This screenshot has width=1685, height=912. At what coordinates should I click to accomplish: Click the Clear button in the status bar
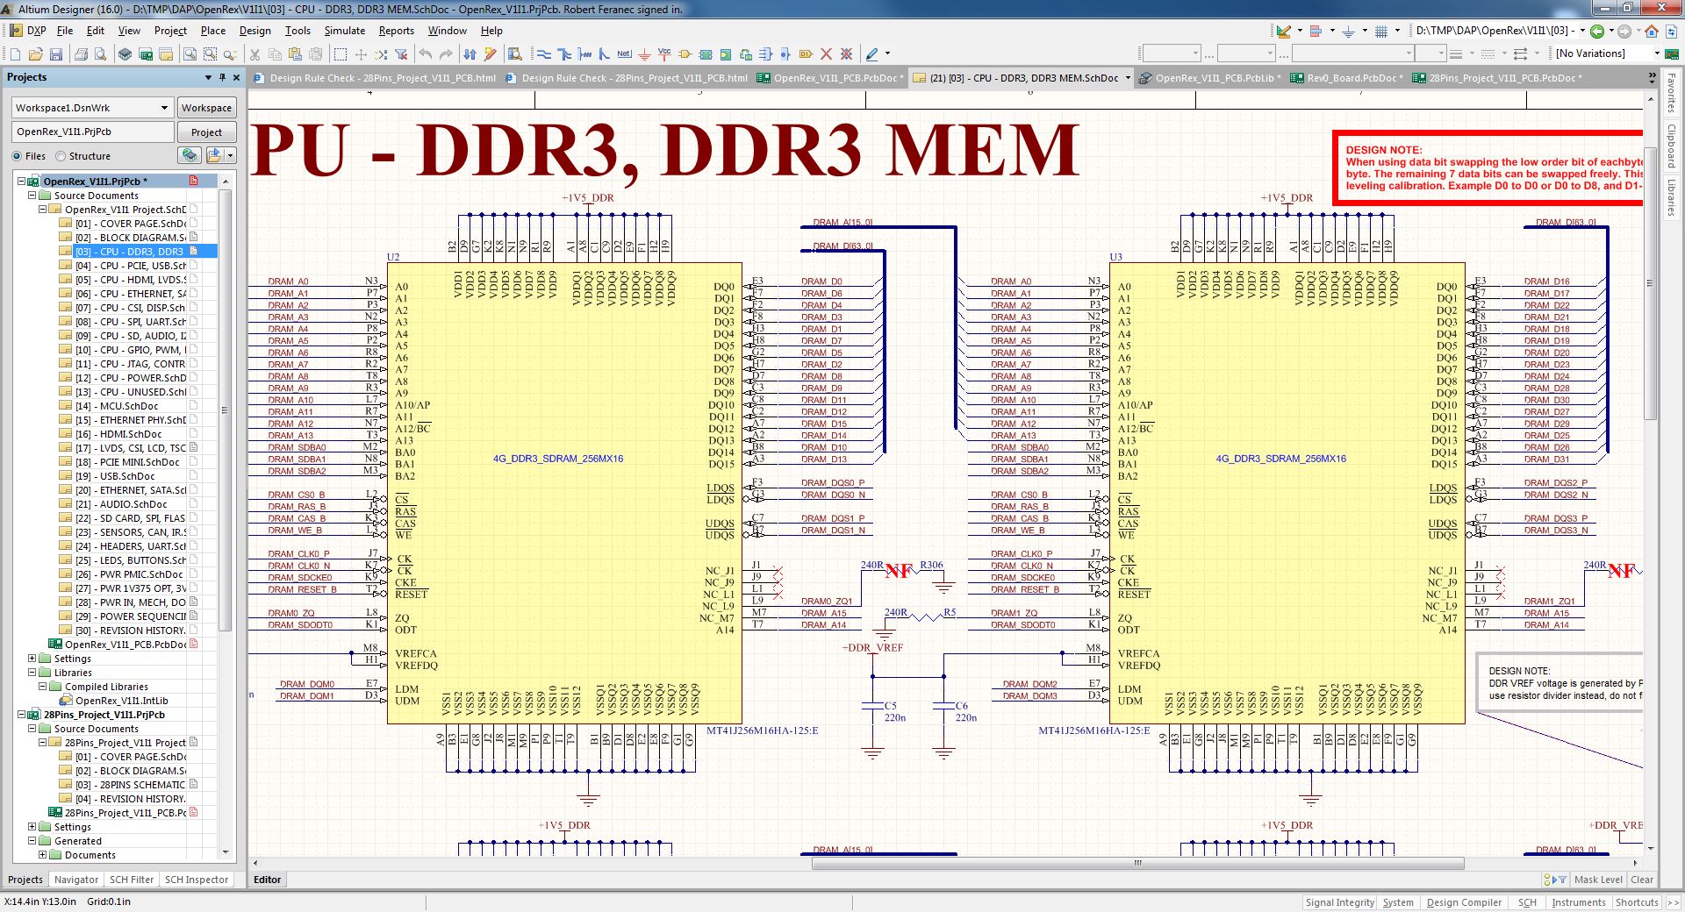coord(1641,880)
